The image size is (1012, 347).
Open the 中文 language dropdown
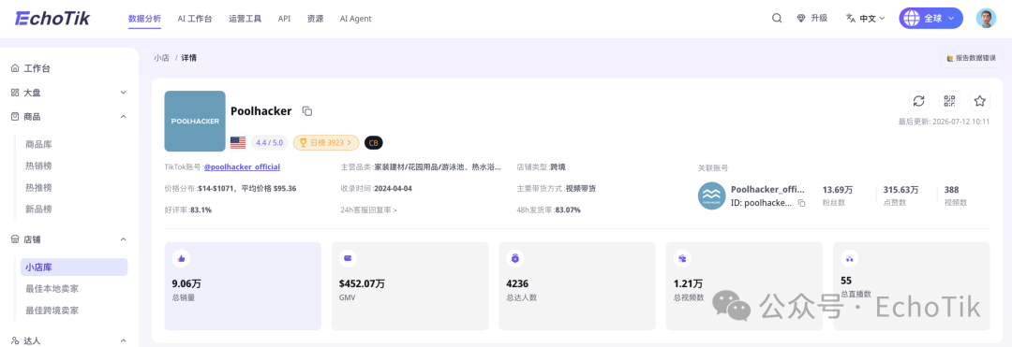tap(866, 19)
